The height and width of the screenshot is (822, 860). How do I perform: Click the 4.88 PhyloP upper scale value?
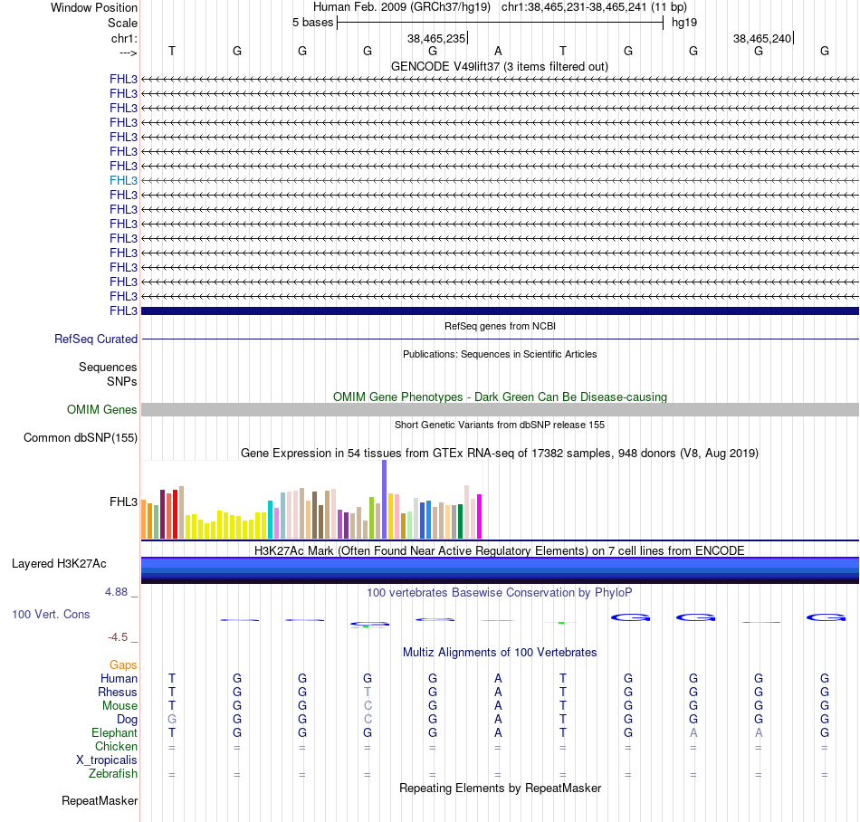116,592
